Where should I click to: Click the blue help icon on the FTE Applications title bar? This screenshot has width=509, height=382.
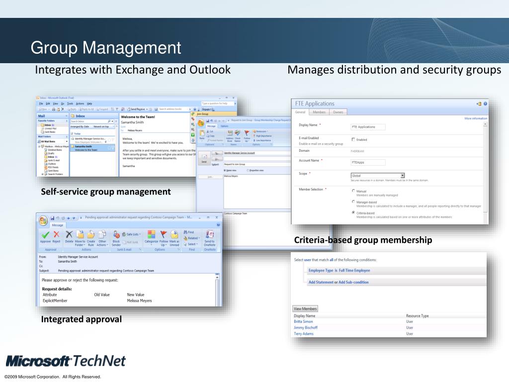485,104
